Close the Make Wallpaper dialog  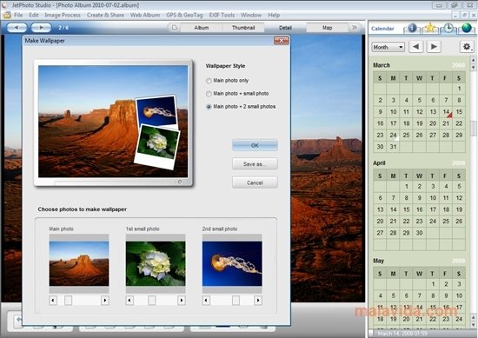click(281, 41)
